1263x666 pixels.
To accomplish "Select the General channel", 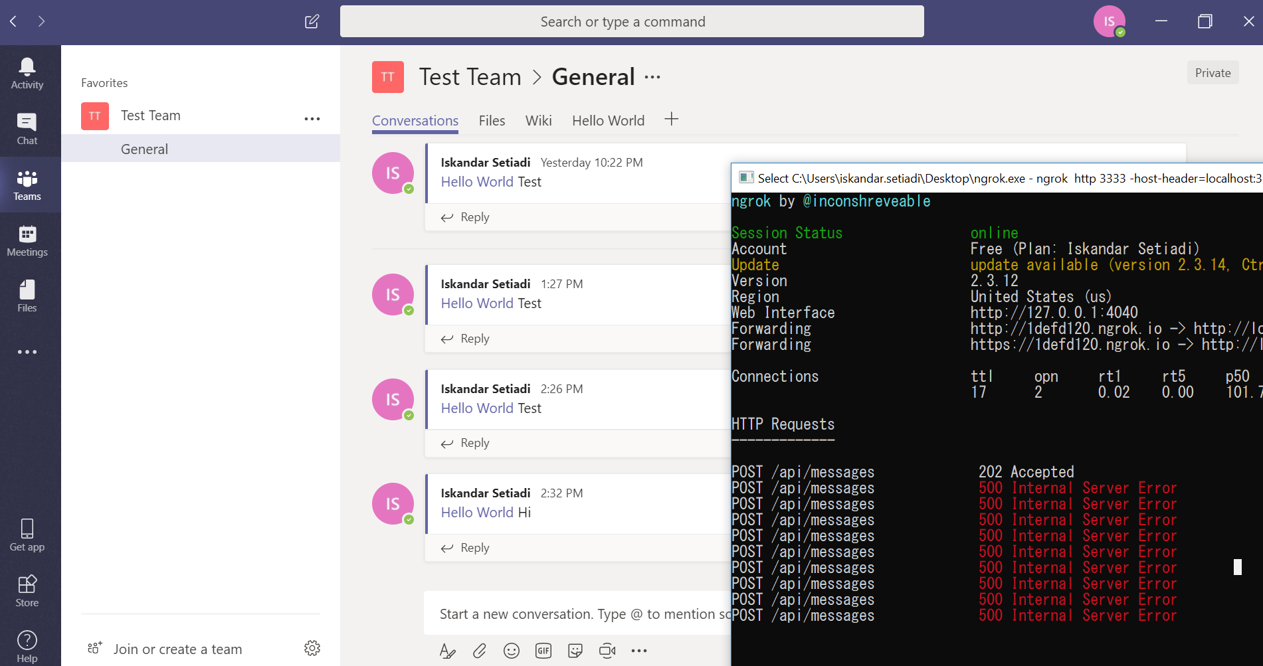I will (201, 149).
